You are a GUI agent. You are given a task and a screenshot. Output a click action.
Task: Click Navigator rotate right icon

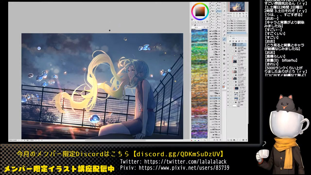pyautogui.click(x=237, y=16)
